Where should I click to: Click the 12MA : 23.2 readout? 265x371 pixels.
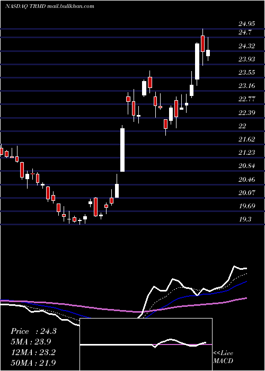click(x=33, y=352)
